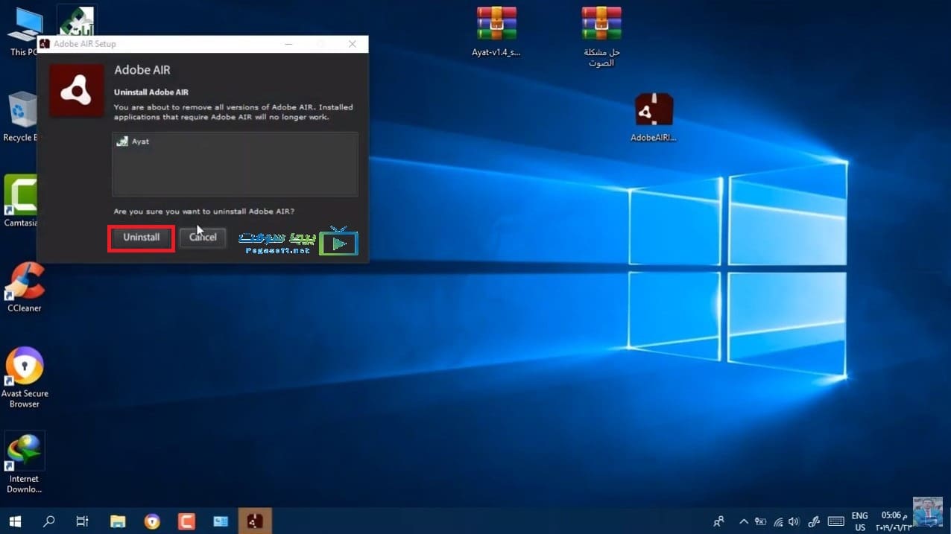Viewport: 951px width, 534px height.
Task: Open the Arabic-named RAR archive on desktop
Action: click(x=601, y=36)
